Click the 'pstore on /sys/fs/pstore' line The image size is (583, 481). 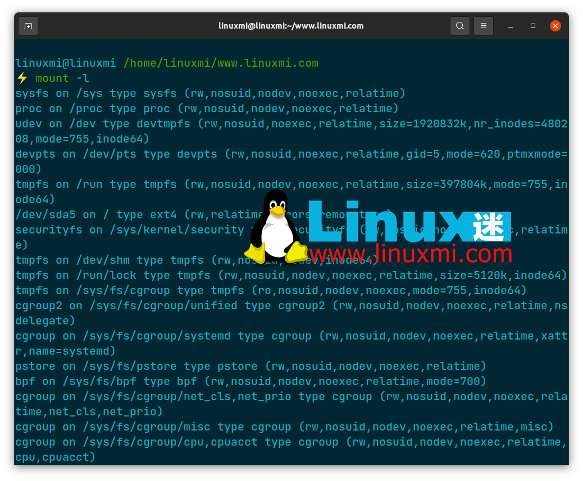click(250, 367)
